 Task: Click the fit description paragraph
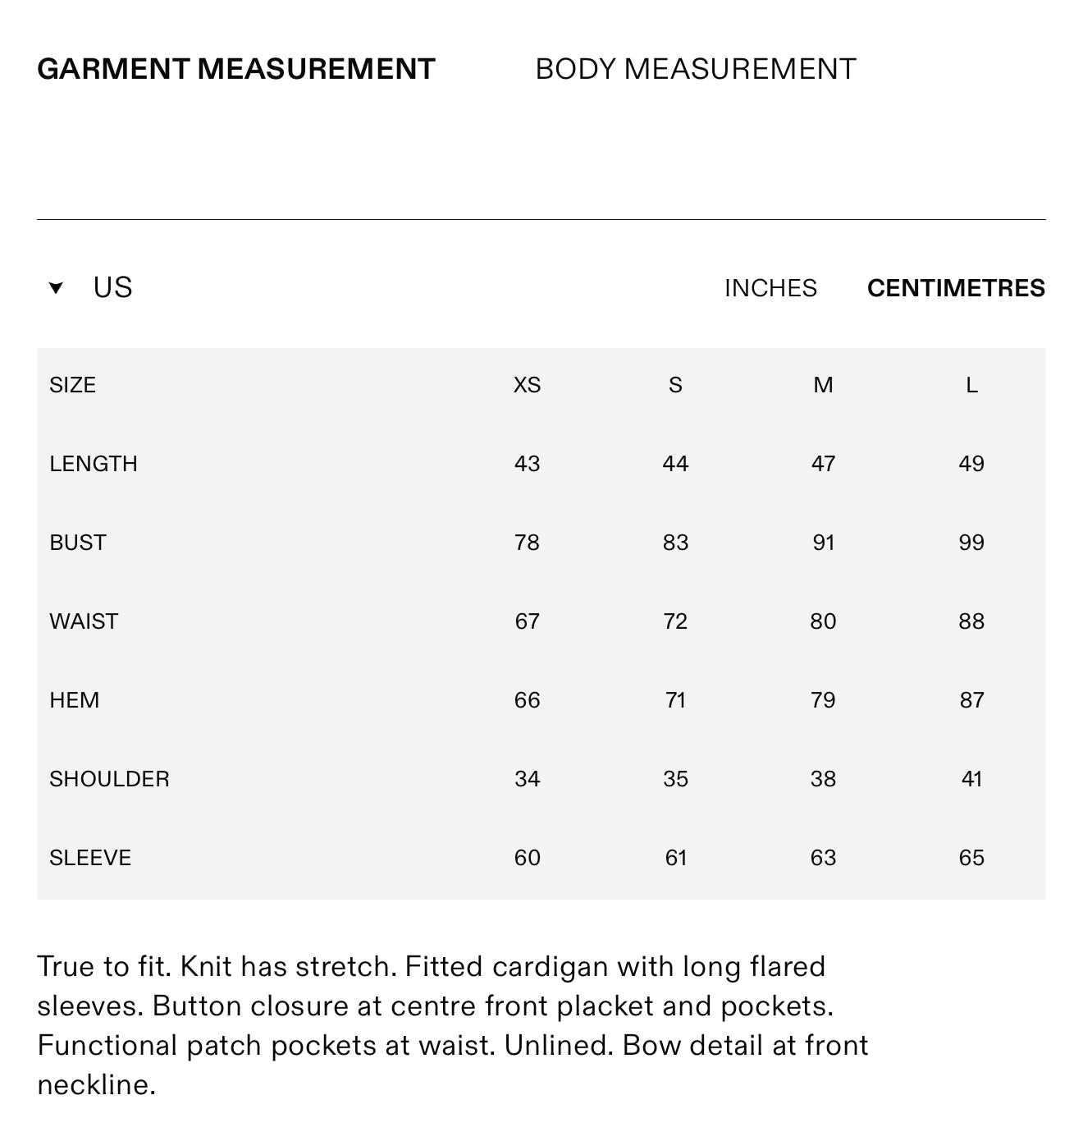[x=452, y=1025]
